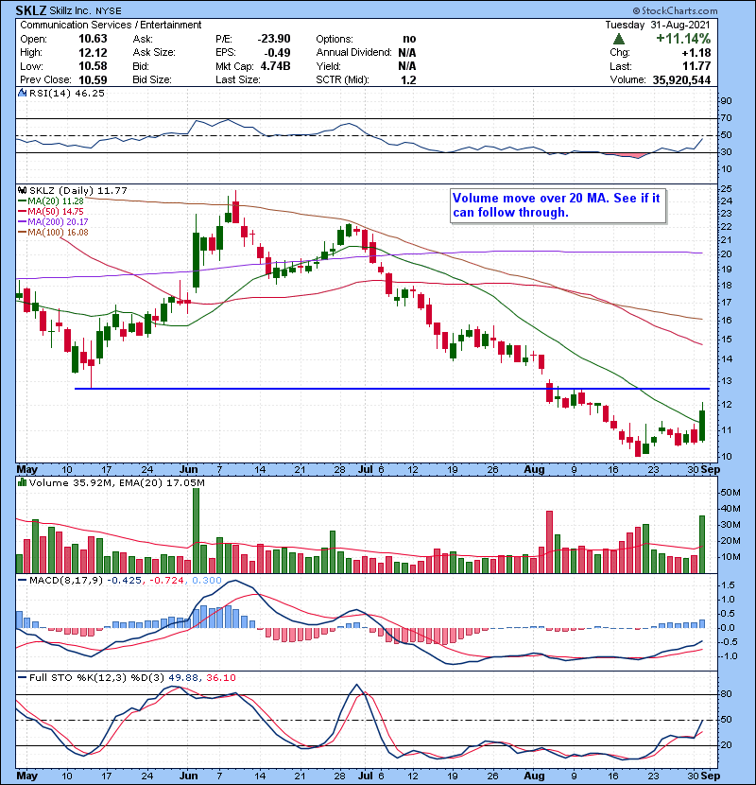Select the MA(20) 11.28 legend entry
Viewport: 756px width, 785px height.
click(x=51, y=201)
